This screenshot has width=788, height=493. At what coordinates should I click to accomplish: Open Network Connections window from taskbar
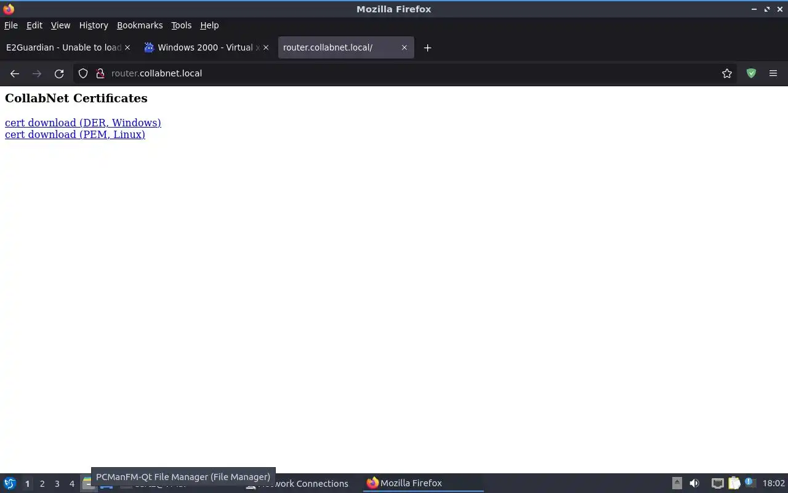pos(302,484)
